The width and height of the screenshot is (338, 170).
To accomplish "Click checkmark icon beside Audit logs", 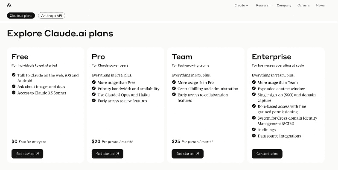I will [x=254, y=129].
